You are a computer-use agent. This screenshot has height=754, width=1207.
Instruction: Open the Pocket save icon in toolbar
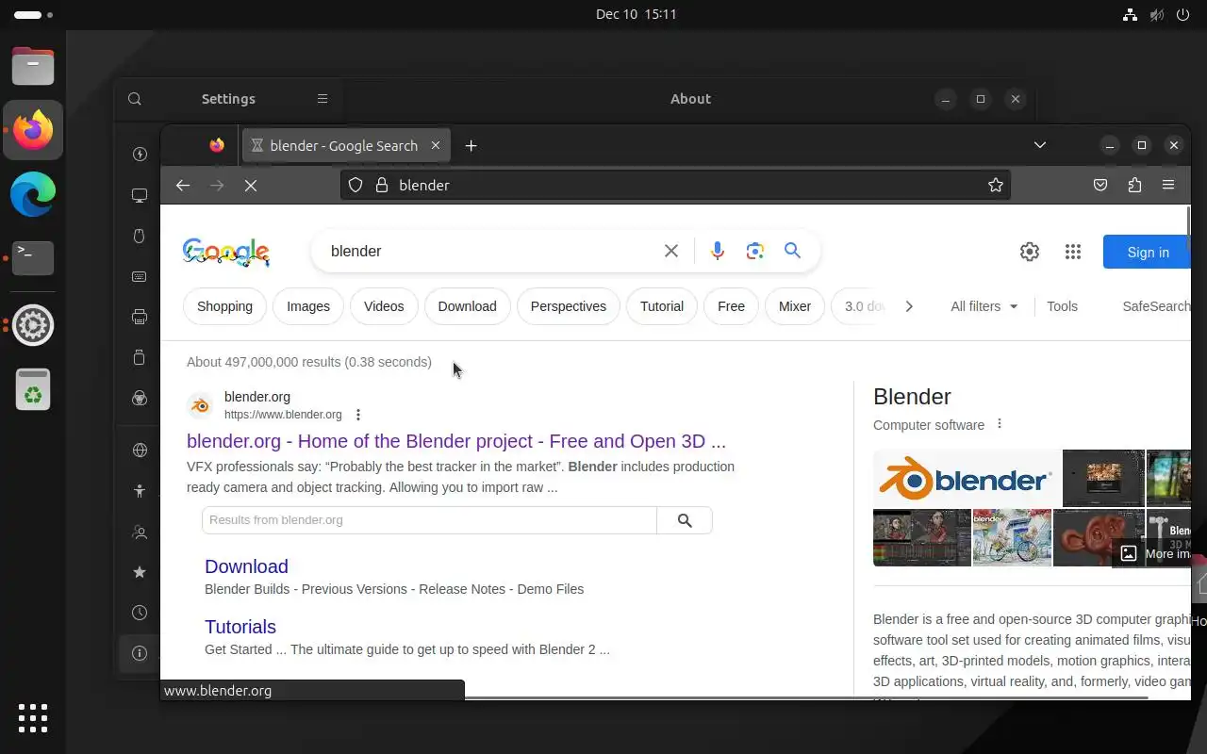1100,186
